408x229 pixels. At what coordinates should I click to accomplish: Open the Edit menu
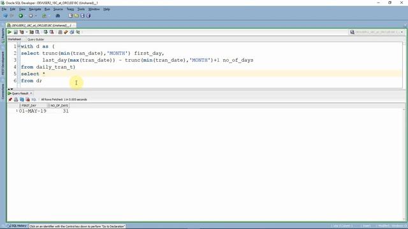(13, 10)
